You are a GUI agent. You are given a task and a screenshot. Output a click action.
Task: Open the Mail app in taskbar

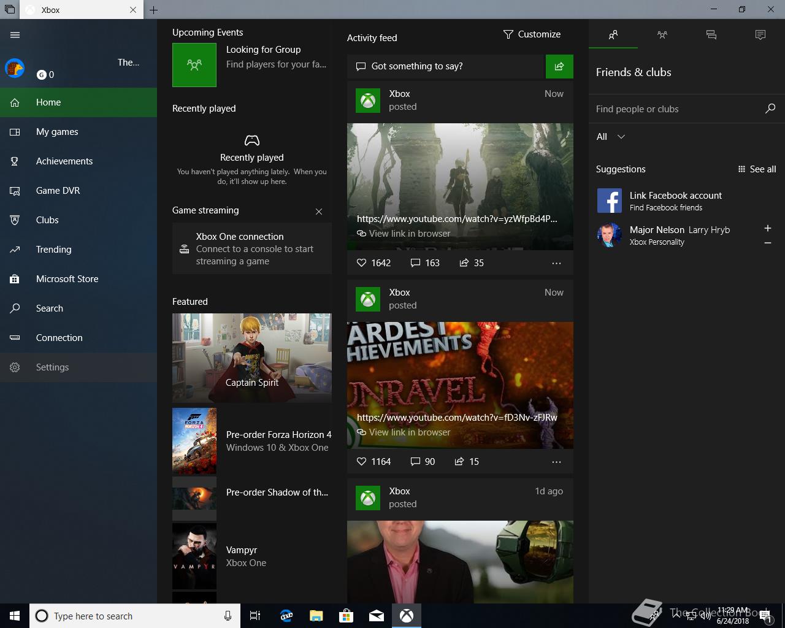coord(377,616)
